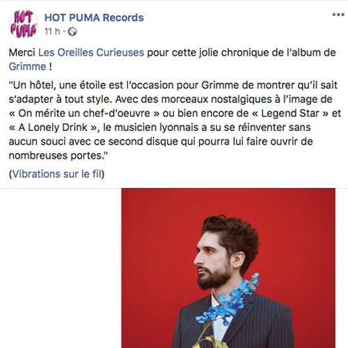Click the globe public privacy icon
348x348 pixels.
72,31
